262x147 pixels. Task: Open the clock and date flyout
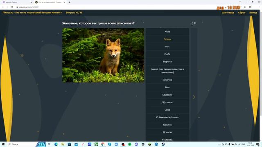pyautogui.click(x=250, y=144)
